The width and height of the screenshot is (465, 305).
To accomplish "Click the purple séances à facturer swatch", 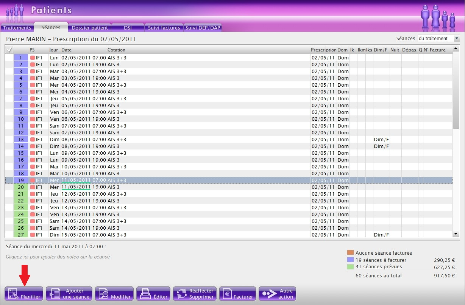I will pos(350,260).
